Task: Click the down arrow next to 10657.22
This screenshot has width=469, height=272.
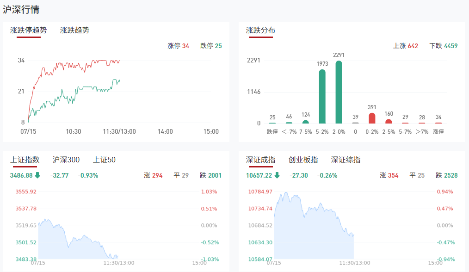Action: (x=277, y=175)
